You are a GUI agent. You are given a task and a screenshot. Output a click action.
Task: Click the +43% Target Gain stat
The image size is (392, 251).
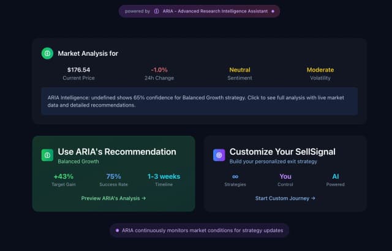[63, 176]
